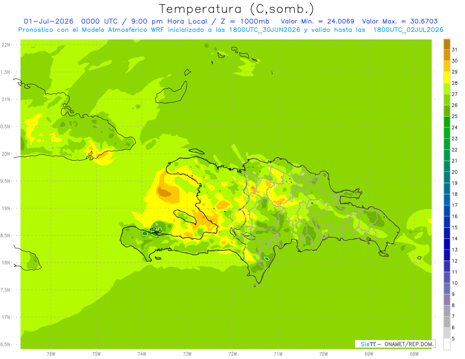Select the '1800UTC_02JUL2026' valid-until timestamp
Viewport: 465px width, 359px height.
[x=408, y=30]
